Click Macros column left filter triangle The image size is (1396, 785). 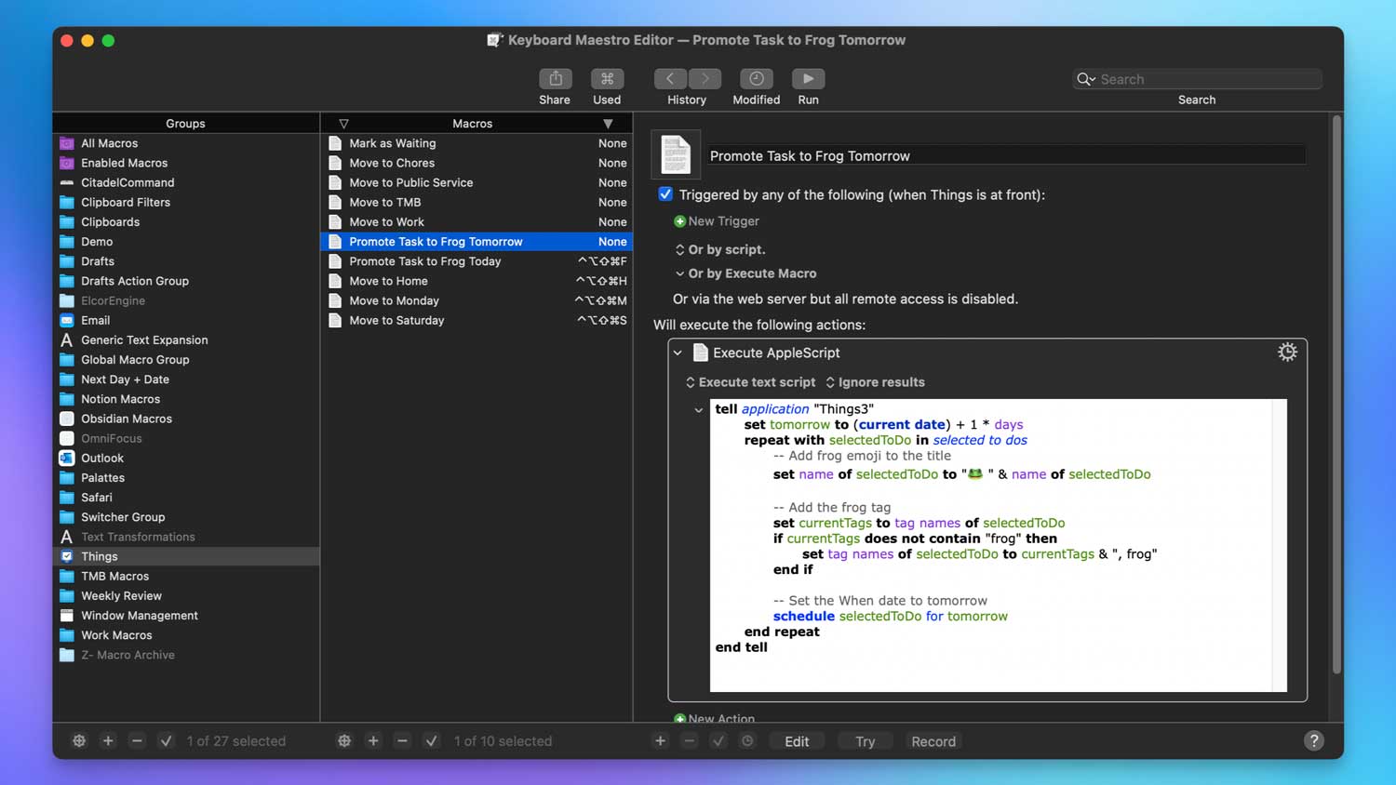(343, 124)
